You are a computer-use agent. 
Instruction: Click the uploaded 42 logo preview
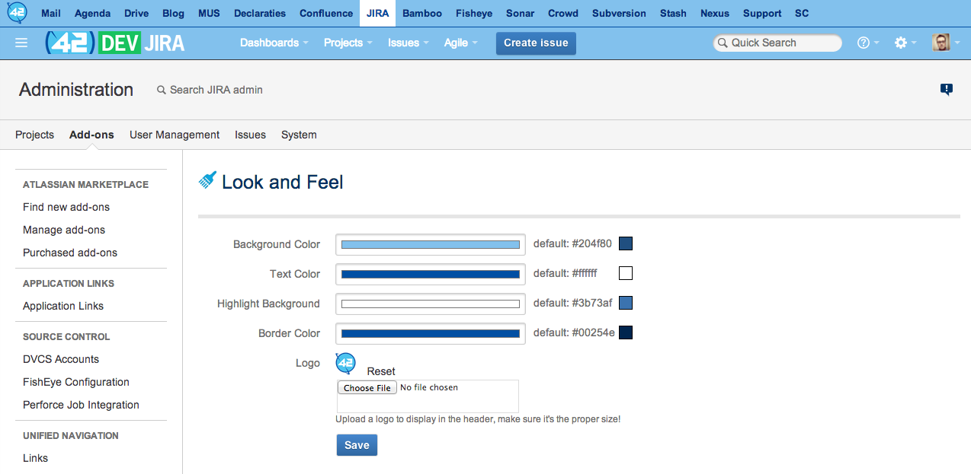coord(346,364)
